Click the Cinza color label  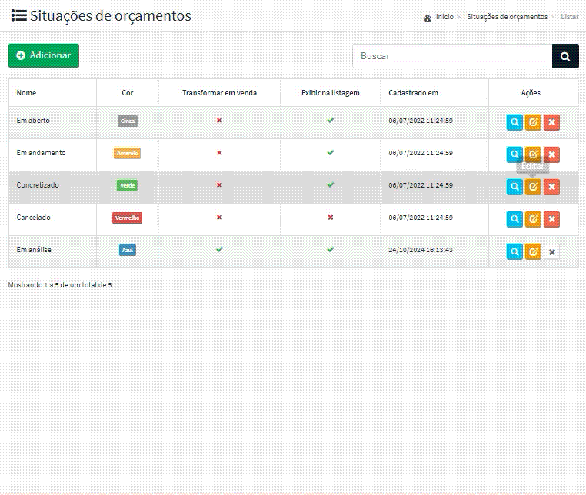pyautogui.click(x=128, y=121)
